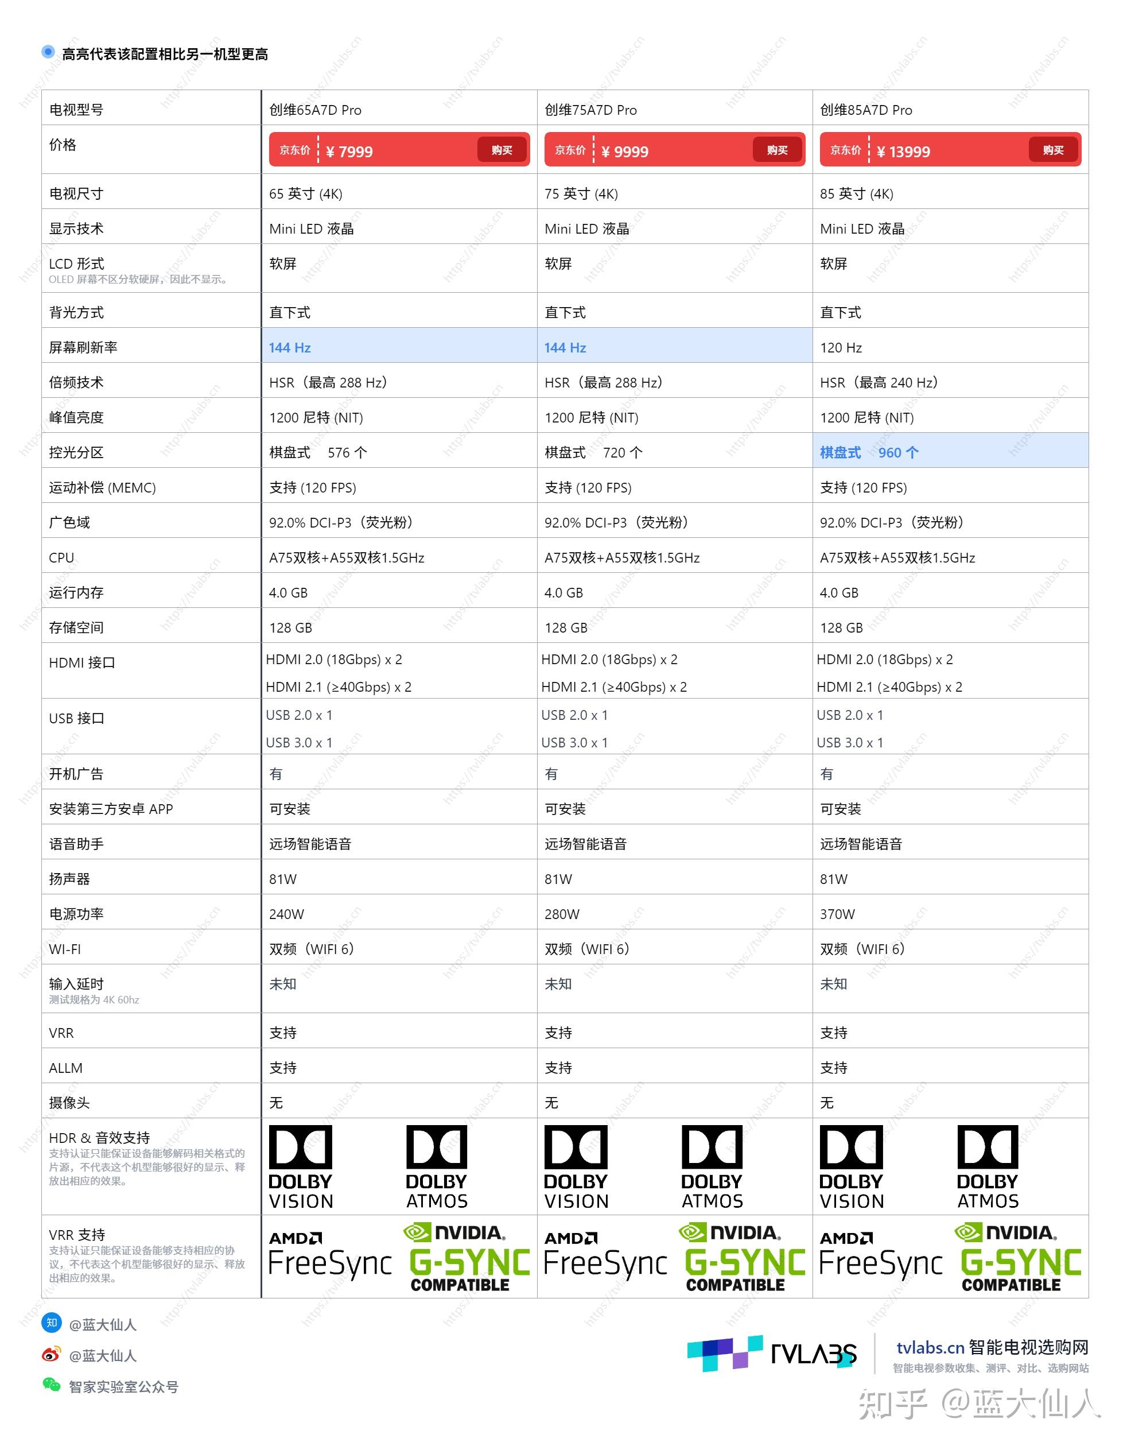1131x1450 pixels.
Task: Click Dolby Atmos logo in 75A7D Pro column
Action: tap(712, 1167)
